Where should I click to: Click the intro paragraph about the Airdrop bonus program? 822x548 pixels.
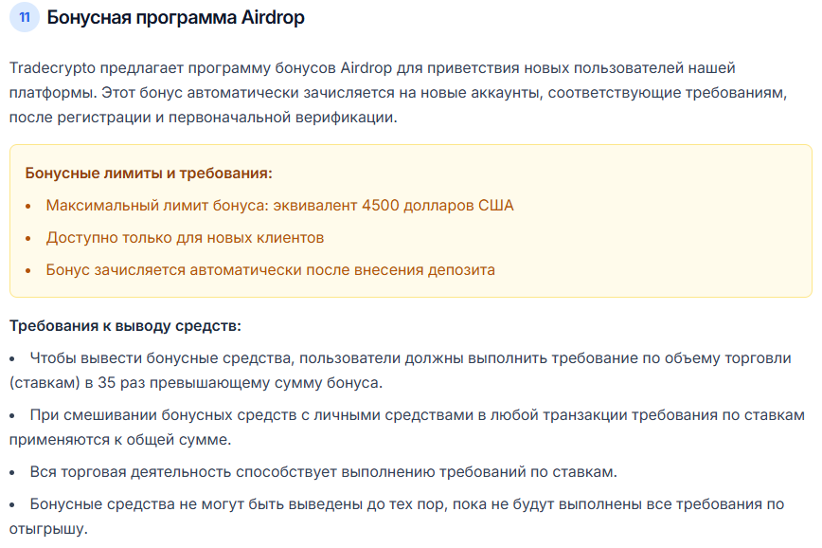click(x=379, y=93)
